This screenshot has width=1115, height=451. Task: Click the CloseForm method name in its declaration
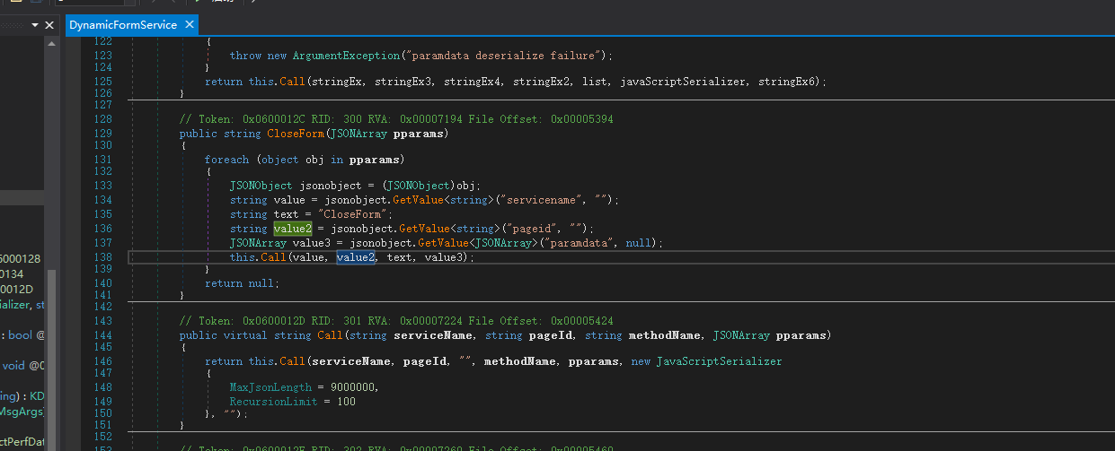(297, 134)
